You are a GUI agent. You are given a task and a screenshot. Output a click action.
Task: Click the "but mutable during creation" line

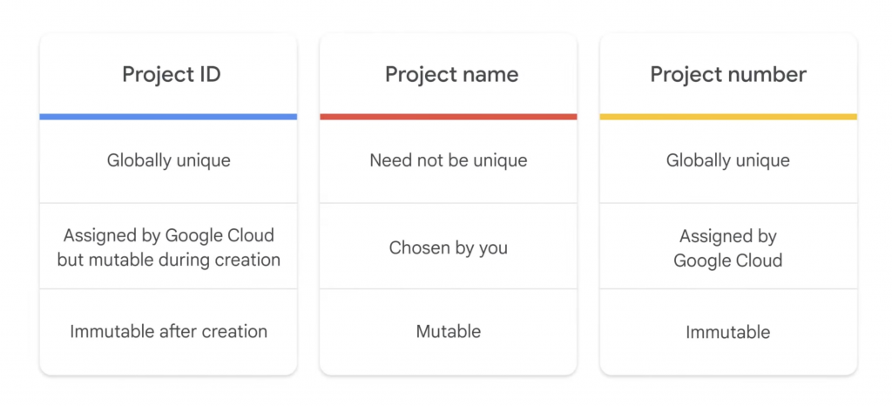pyautogui.click(x=169, y=260)
